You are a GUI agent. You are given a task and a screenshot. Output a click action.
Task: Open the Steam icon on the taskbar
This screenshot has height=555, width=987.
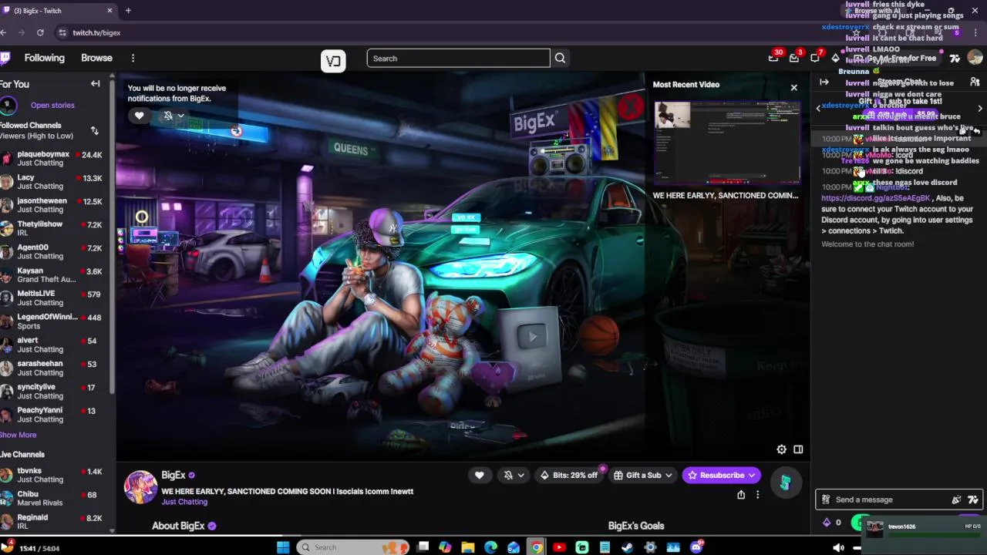click(628, 547)
